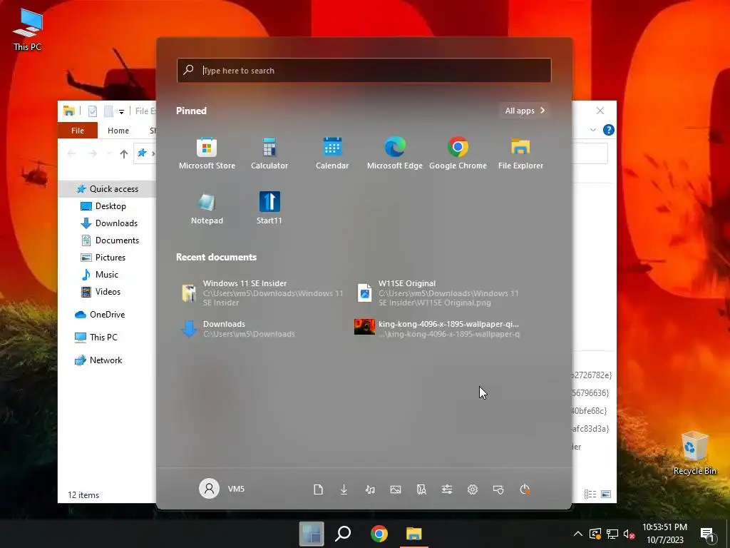Open recent document Windows 11 SE Insider
This screenshot has height=548, width=730.
(x=263, y=293)
